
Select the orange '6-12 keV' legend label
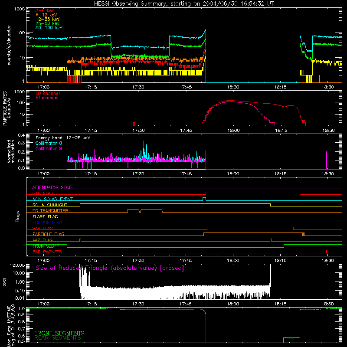coord(46,15)
